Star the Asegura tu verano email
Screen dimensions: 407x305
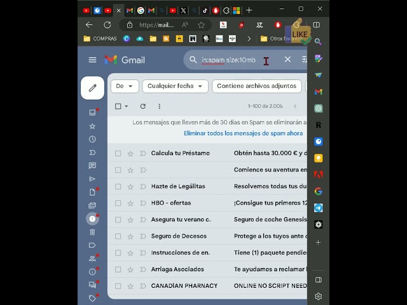click(x=130, y=220)
